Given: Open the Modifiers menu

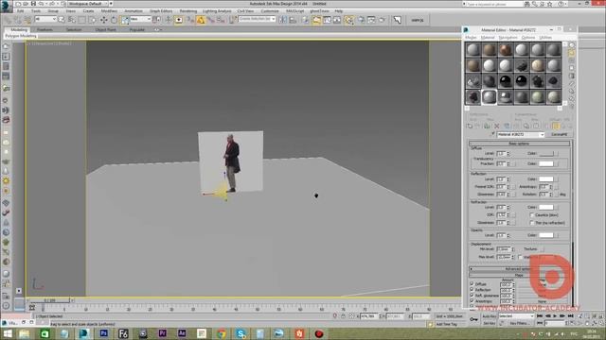Looking at the screenshot, I should click(x=109, y=11).
